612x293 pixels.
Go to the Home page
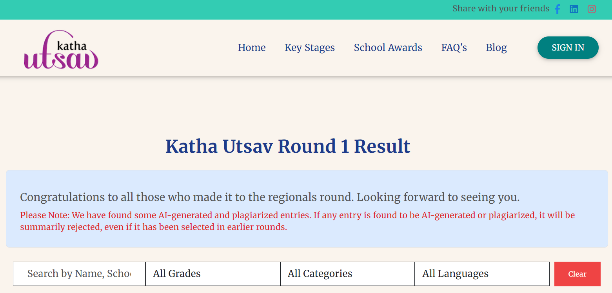(252, 48)
